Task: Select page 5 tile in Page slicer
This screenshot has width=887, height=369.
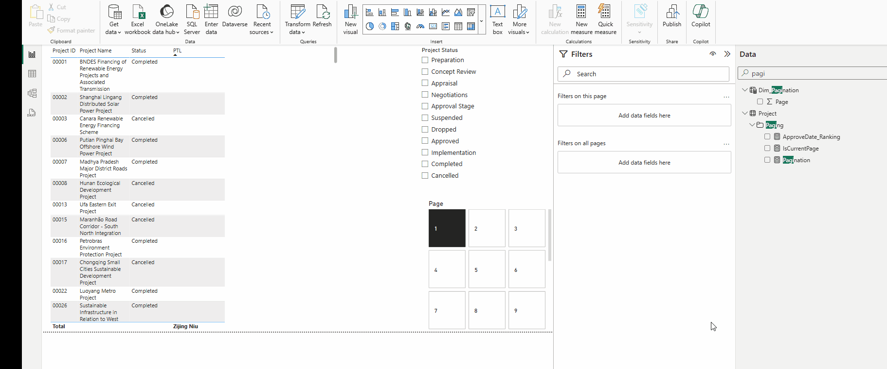Action: [x=487, y=269]
